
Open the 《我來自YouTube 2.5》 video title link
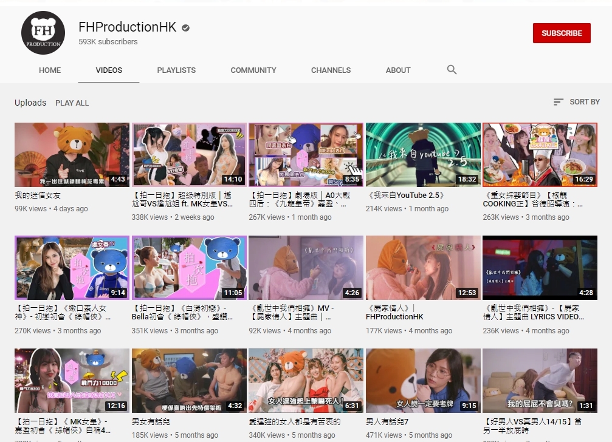[x=405, y=195]
